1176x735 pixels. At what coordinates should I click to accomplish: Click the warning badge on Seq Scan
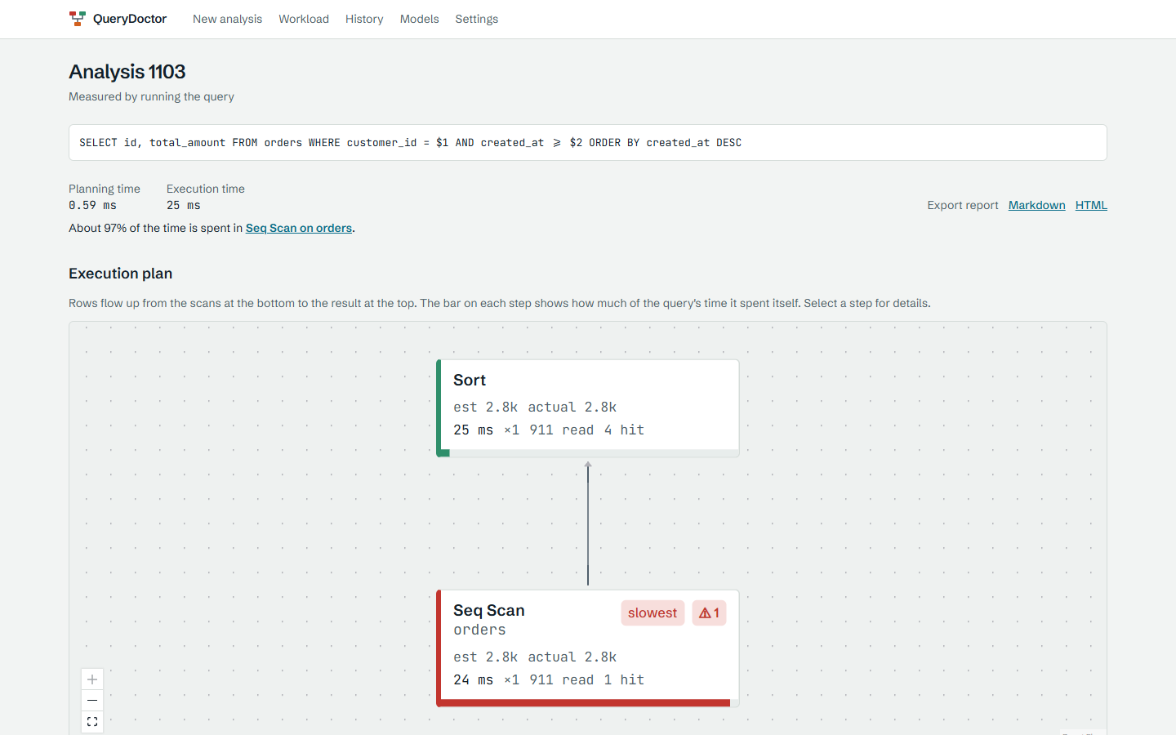click(x=709, y=613)
